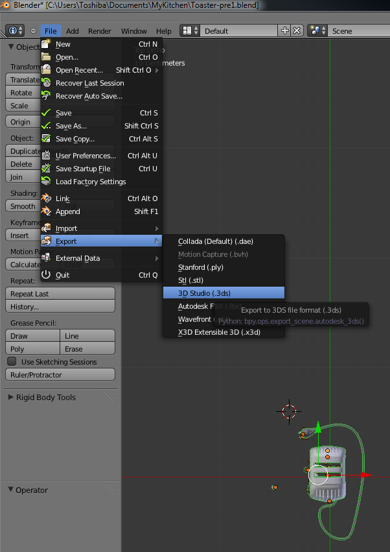Click the 3D cursor in the viewport
The image size is (390, 552).
289,411
